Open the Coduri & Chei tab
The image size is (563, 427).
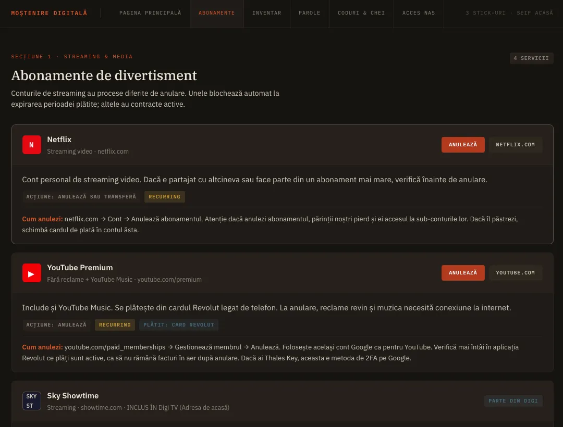click(x=361, y=13)
